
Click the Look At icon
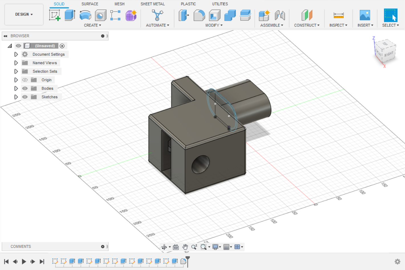(176, 247)
